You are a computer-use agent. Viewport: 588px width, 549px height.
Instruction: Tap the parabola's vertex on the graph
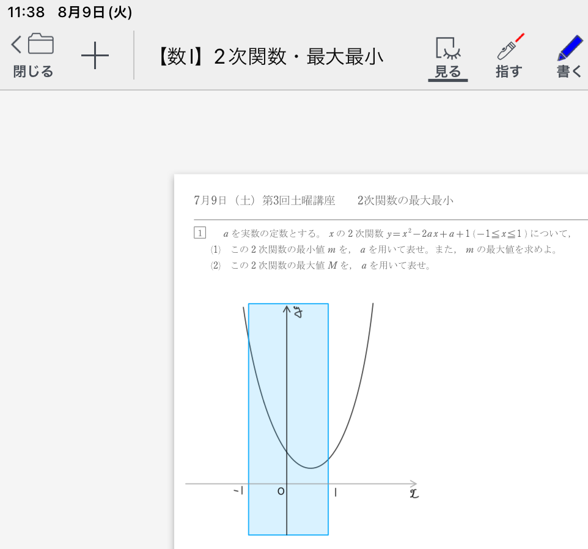(x=311, y=468)
